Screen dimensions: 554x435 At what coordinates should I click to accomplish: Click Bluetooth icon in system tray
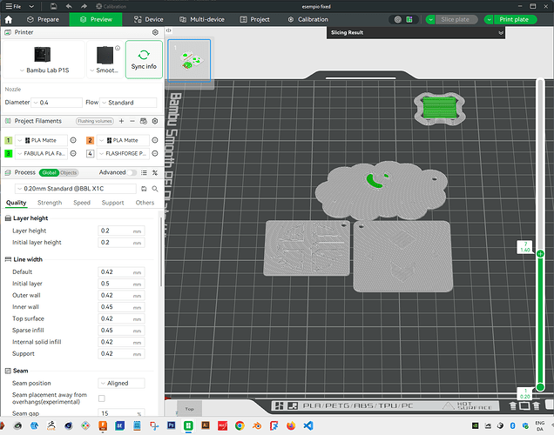tap(513, 425)
